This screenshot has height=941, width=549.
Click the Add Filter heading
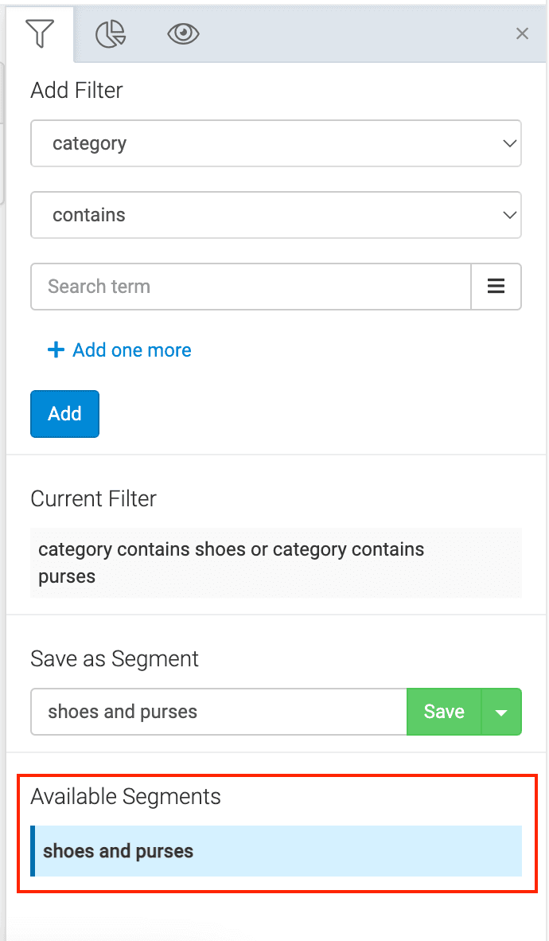[76, 90]
